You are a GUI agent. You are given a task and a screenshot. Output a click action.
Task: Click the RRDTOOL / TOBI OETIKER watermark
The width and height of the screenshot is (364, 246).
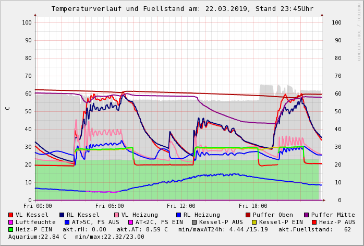359,31
